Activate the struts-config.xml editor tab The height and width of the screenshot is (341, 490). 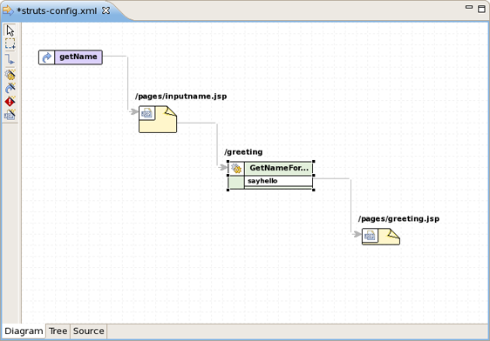point(57,11)
